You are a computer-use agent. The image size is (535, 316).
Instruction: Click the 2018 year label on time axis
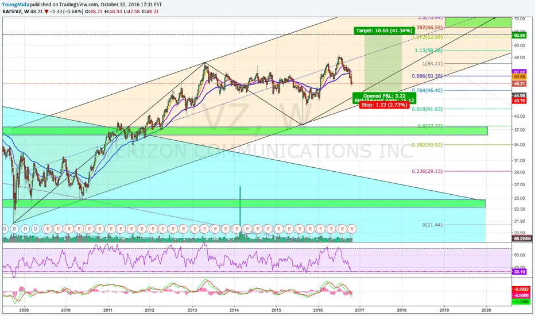tap(402, 310)
